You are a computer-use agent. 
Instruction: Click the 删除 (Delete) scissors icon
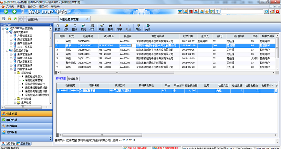pyautogui.click(x=75, y=27)
